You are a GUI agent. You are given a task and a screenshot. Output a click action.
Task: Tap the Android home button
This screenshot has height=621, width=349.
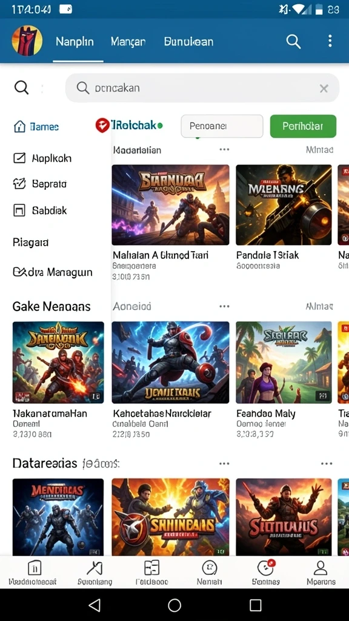pyautogui.click(x=174, y=605)
